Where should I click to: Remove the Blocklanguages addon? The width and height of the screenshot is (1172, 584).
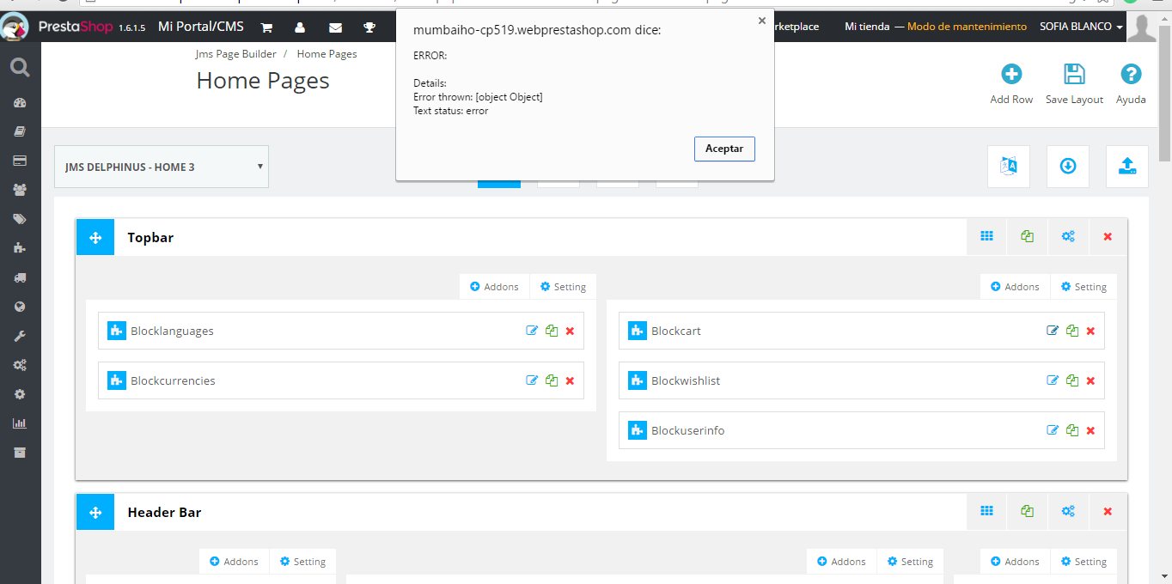pyautogui.click(x=570, y=331)
